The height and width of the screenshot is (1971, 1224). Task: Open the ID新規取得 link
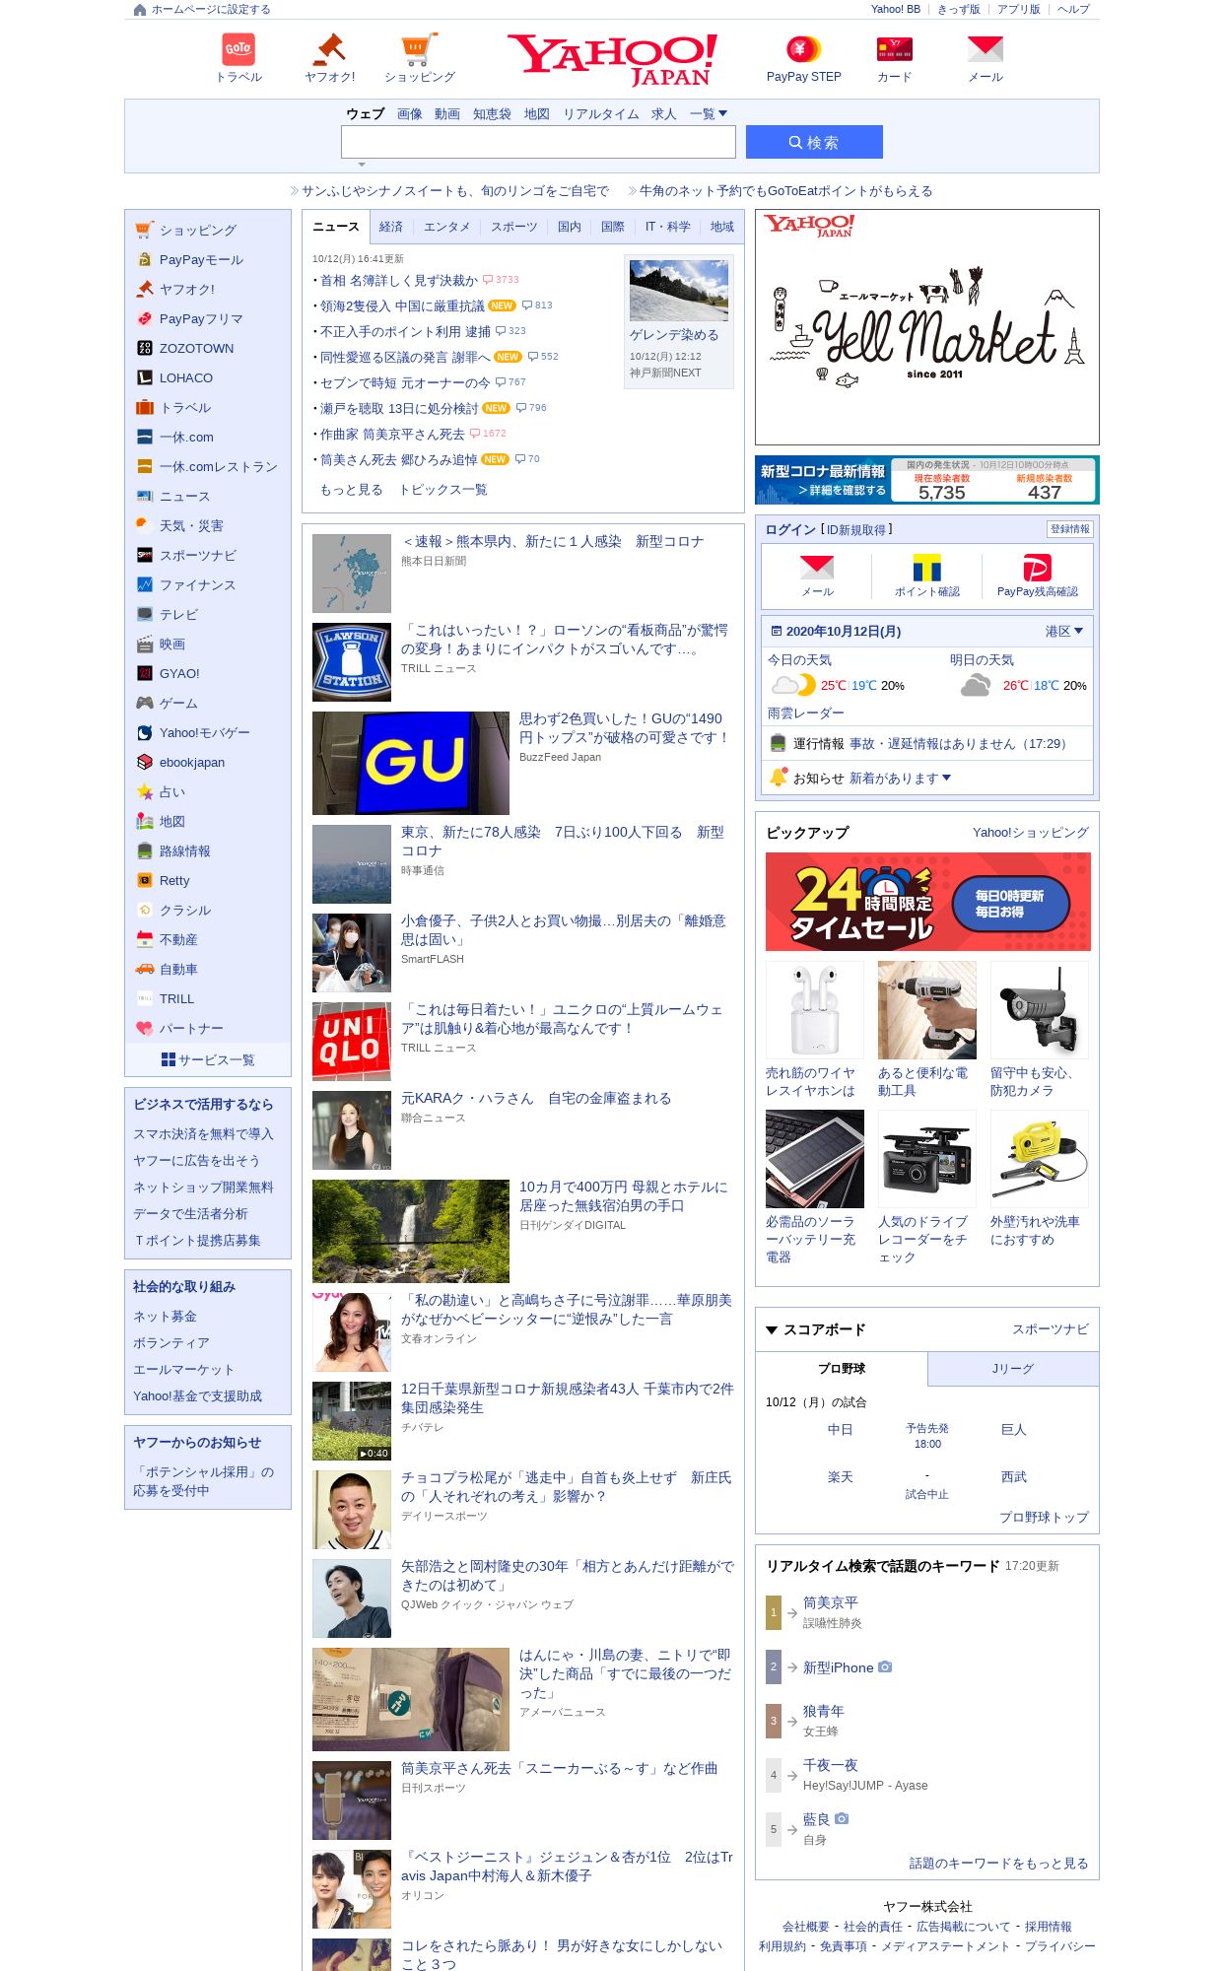(855, 530)
